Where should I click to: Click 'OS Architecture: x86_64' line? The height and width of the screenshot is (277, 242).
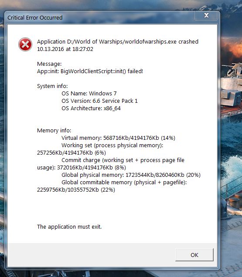pyautogui.click(x=91, y=108)
